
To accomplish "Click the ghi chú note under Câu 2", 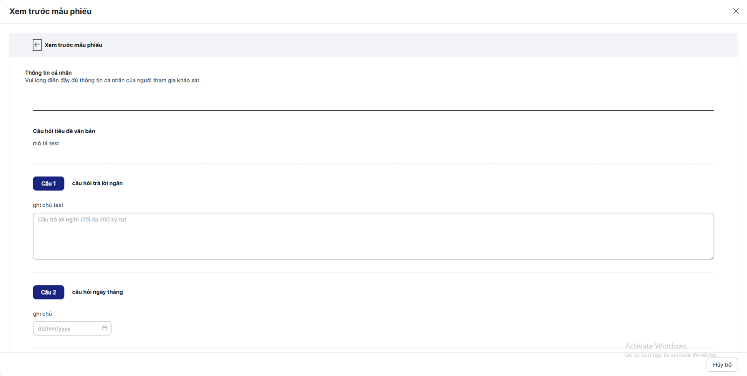I will 42,314.
